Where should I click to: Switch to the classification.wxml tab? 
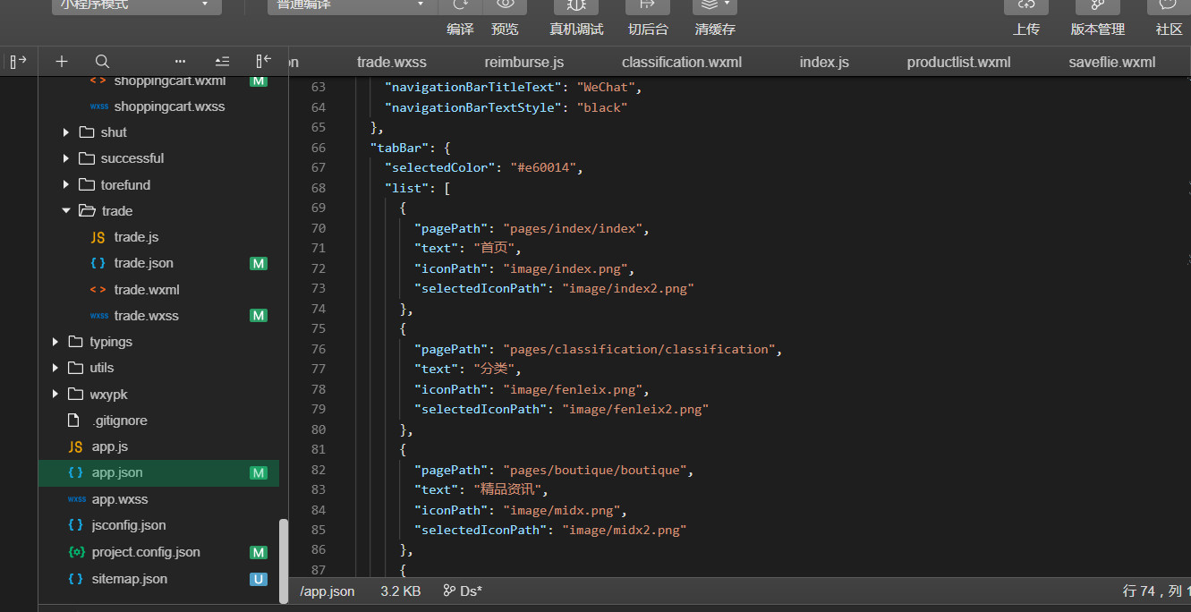click(682, 63)
